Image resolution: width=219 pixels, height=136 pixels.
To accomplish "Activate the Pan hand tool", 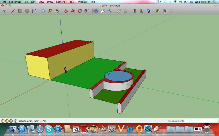I will pos(103,11).
